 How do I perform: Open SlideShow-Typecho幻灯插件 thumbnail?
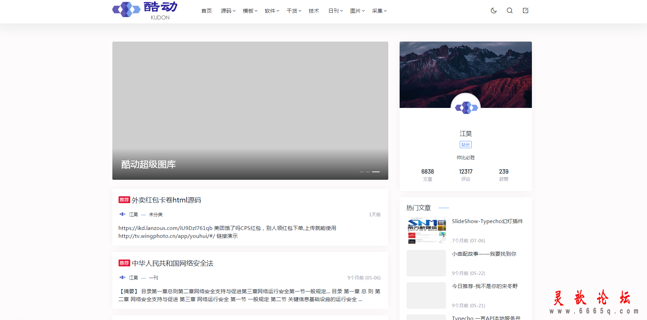[x=426, y=230]
